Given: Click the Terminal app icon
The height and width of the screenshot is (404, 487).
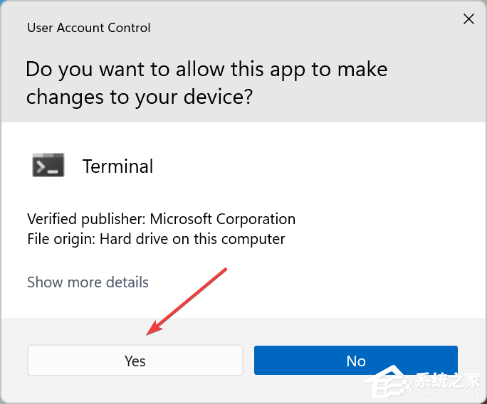Looking at the screenshot, I should pos(48,166).
